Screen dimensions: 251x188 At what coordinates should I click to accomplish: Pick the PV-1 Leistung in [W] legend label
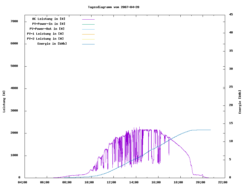tap(45, 34)
